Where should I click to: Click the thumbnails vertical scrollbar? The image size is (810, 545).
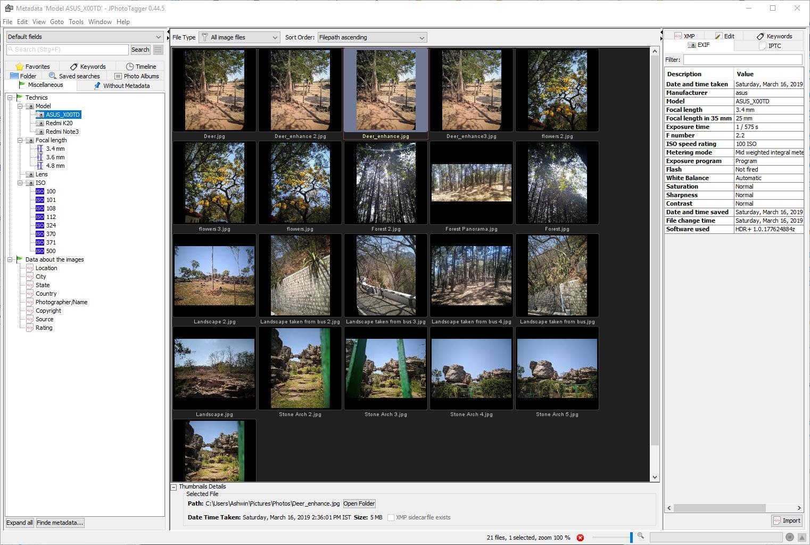click(655, 250)
